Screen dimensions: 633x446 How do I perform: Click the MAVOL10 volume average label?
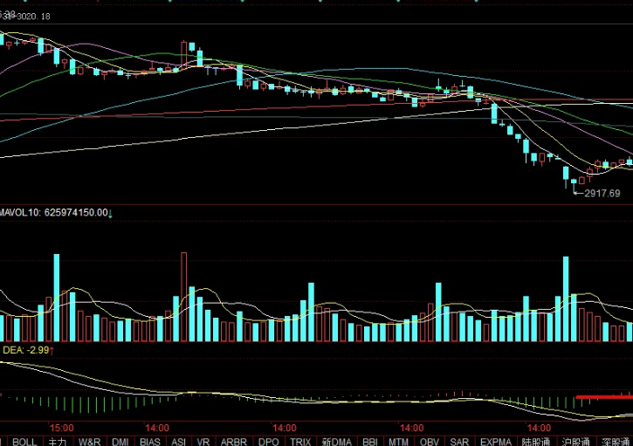[56, 213]
